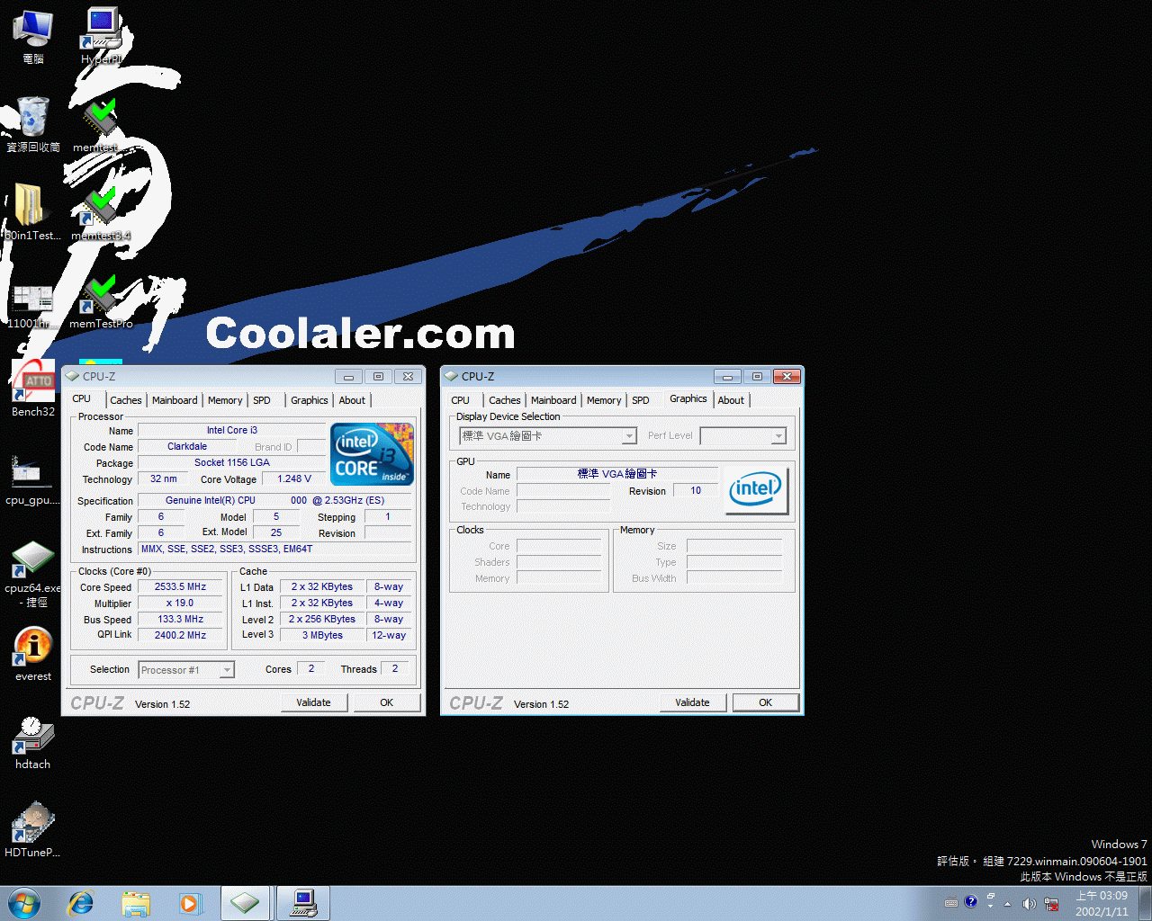Open Mainboard tab in right CPU-Z window
The image size is (1152, 921).
[553, 400]
